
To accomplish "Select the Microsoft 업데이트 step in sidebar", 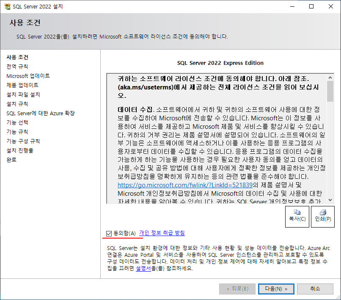I will [28, 76].
